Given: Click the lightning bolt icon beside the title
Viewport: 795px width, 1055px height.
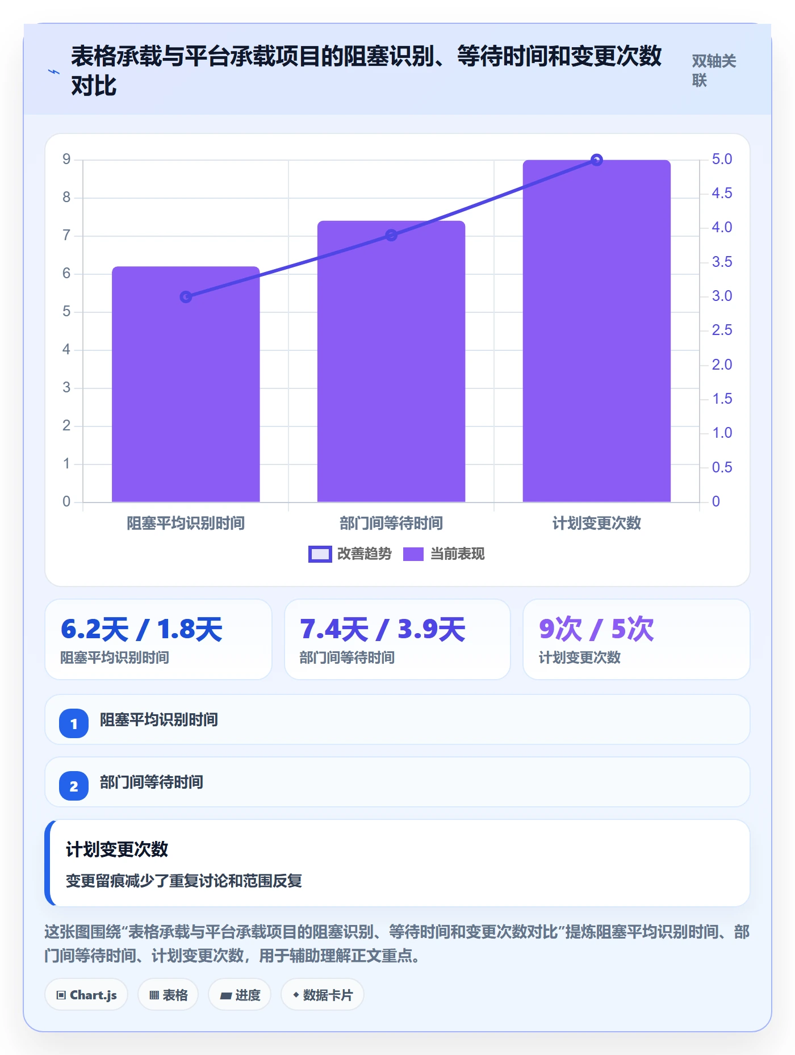Looking at the screenshot, I should tap(54, 72).
